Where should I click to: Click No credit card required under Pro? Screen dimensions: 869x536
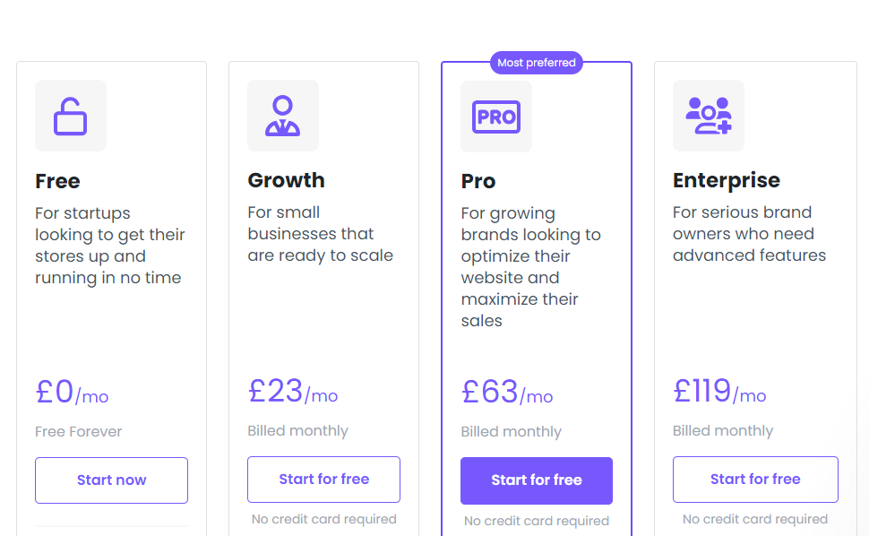[537, 521]
